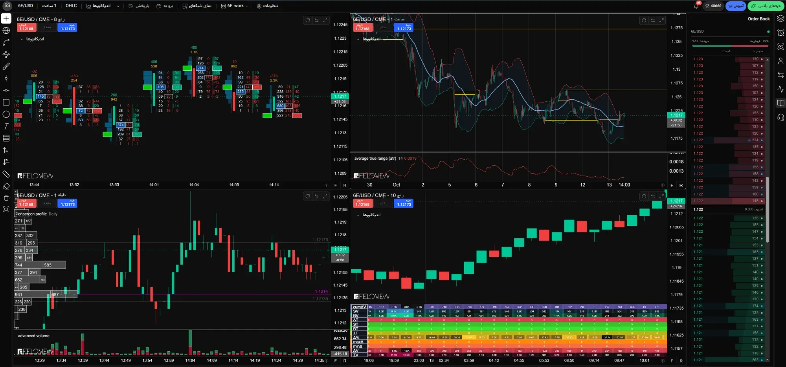
Task: Open the تنظیمات settings menu
Action: pyautogui.click(x=267, y=6)
